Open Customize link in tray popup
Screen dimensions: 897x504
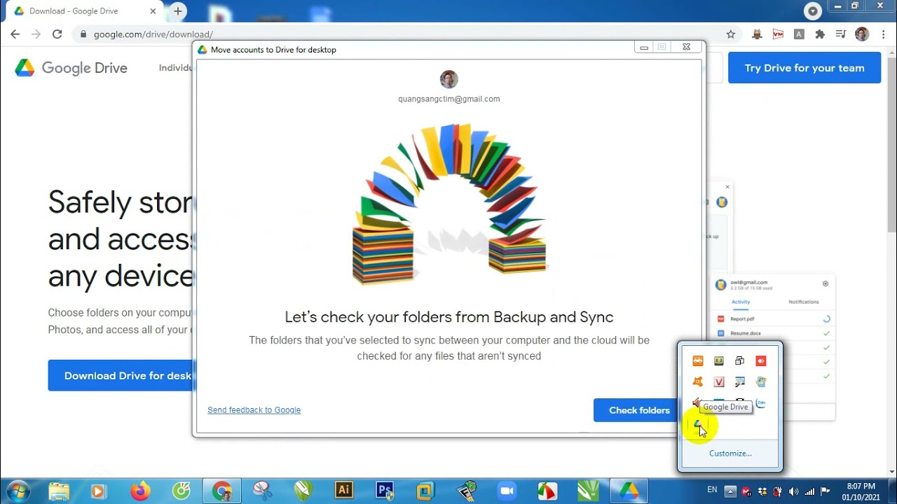point(730,453)
